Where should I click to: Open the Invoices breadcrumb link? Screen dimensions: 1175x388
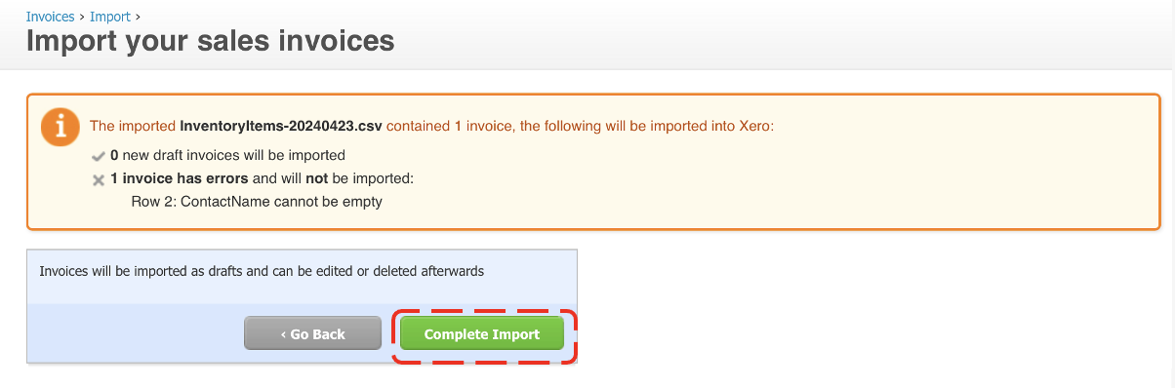tap(50, 17)
